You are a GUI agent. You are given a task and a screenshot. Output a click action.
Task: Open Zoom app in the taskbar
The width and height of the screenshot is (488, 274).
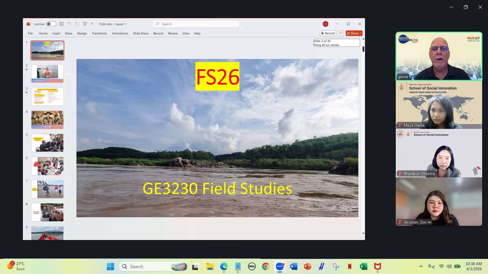(x=280, y=266)
